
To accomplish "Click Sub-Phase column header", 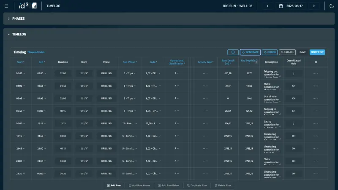I will [130, 62].
